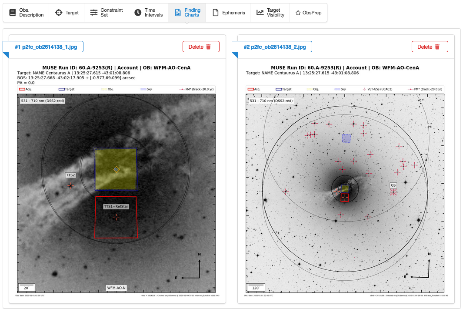Click the blue sky field square in chart two
The image size is (463, 309).
pos(346,138)
